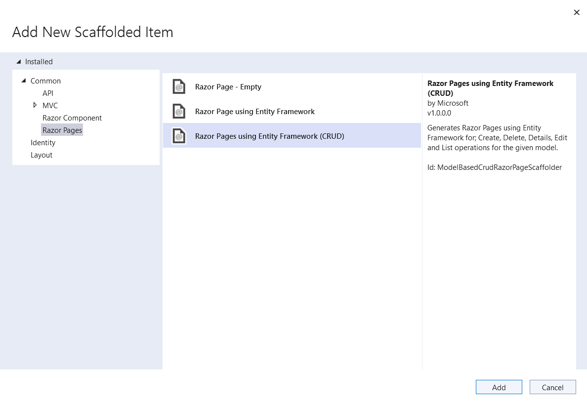
Task: Click the Installed section label
Action: (x=39, y=62)
